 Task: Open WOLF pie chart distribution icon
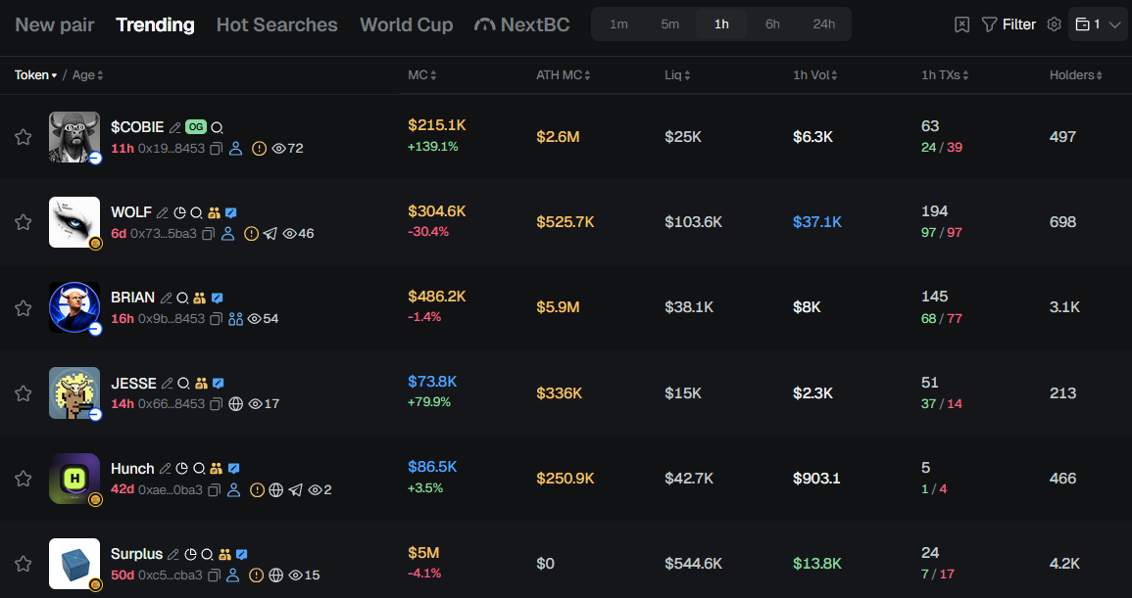[179, 212]
